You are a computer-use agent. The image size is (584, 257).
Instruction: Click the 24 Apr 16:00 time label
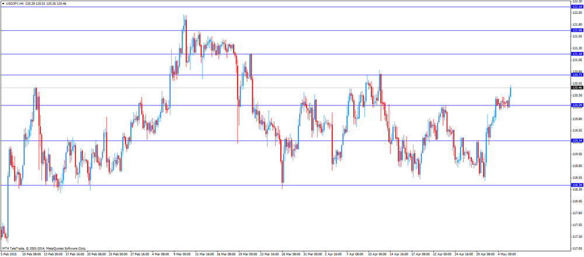click(464, 255)
